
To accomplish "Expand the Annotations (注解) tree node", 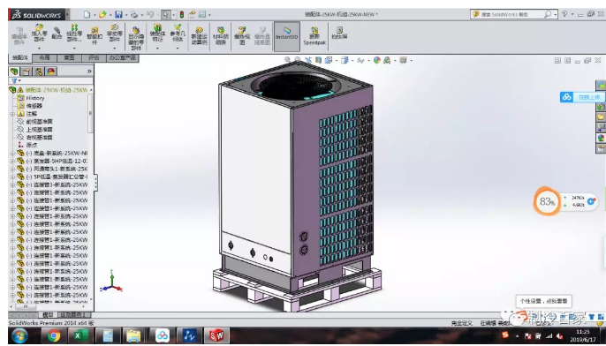I will pyautogui.click(x=12, y=114).
